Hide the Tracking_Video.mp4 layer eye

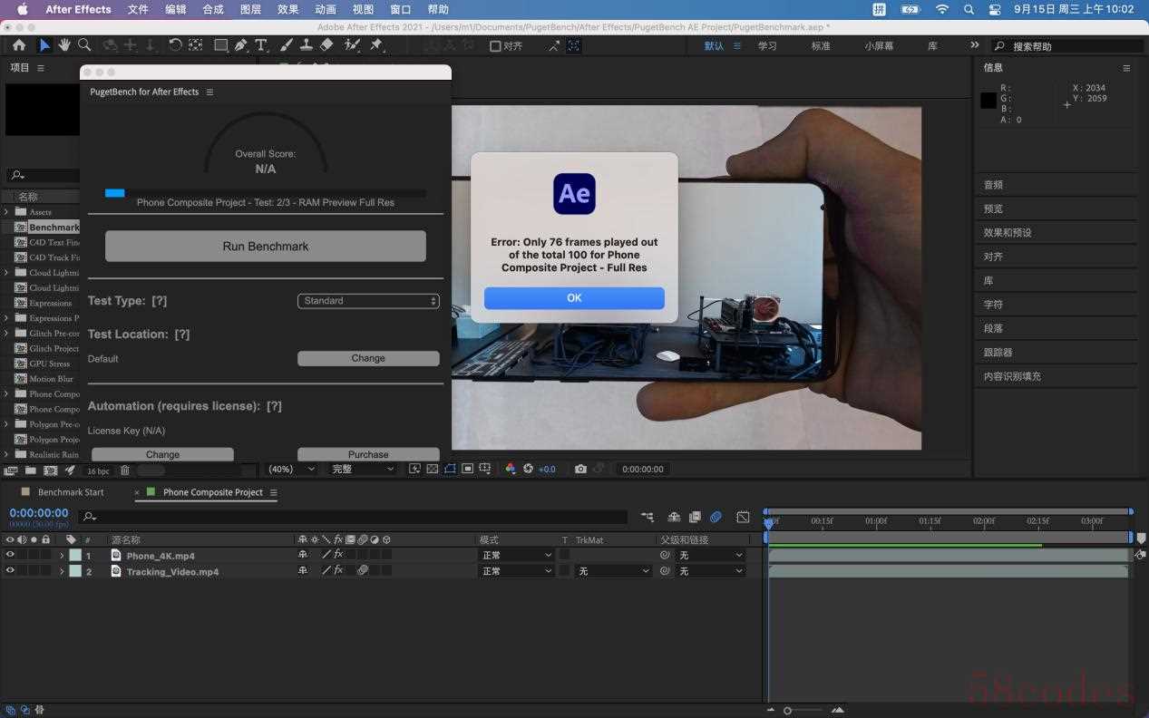pos(10,571)
